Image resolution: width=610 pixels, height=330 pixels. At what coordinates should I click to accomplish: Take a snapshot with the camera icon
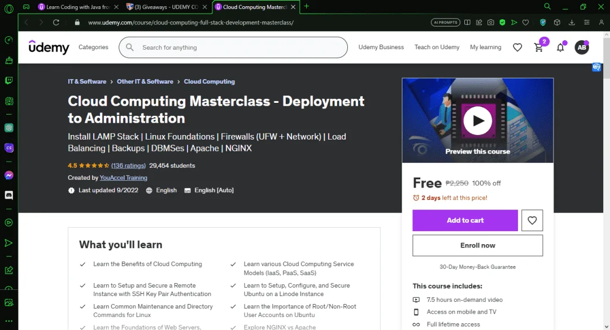pos(491,23)
